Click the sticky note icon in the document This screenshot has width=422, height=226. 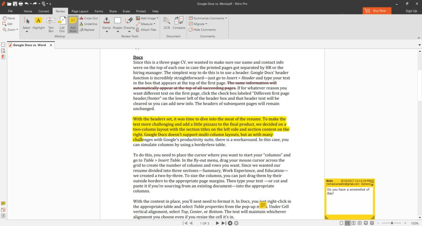point(263,204)
